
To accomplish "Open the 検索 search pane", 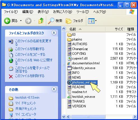I will 55,21.
